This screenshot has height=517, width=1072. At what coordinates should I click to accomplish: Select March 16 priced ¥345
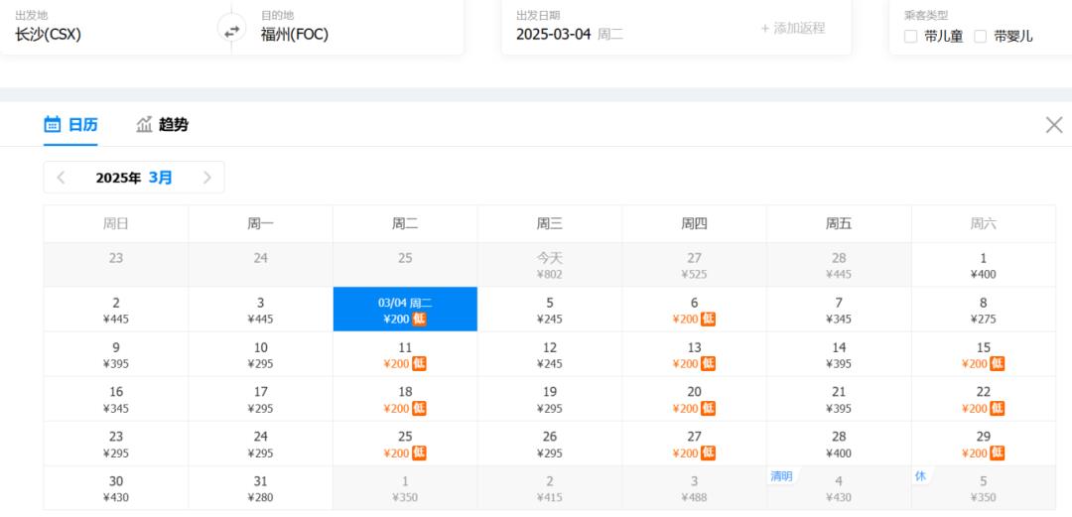(116, 399)
